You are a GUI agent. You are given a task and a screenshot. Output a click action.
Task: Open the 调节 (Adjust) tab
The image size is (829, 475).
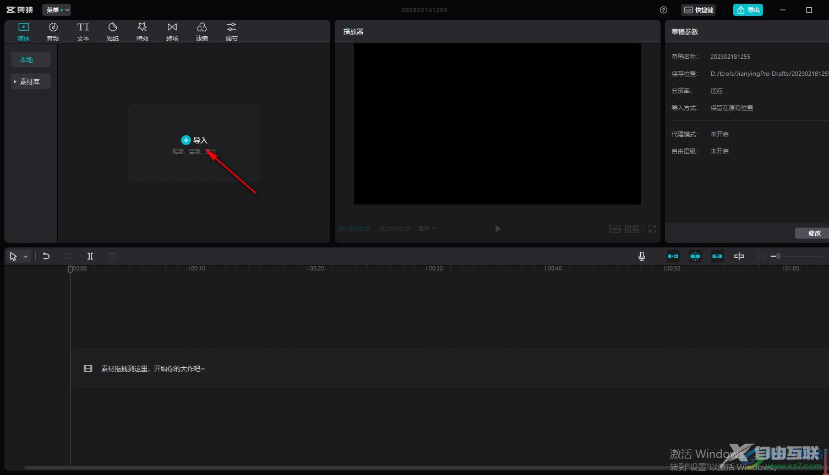231,32
